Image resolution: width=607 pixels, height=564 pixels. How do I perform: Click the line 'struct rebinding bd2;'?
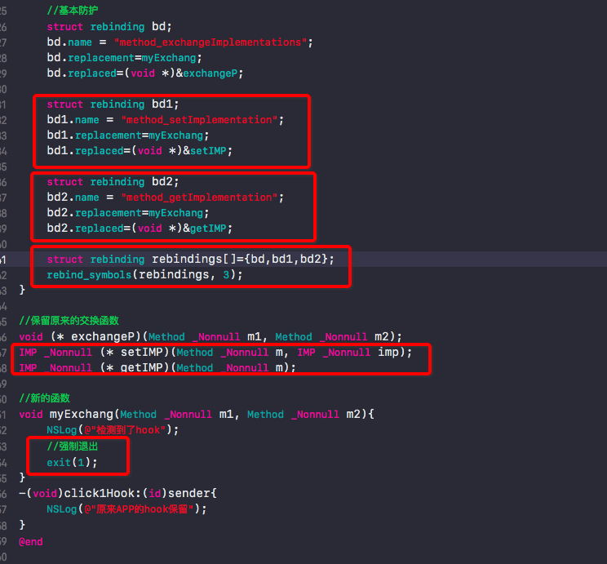[113, 182]
